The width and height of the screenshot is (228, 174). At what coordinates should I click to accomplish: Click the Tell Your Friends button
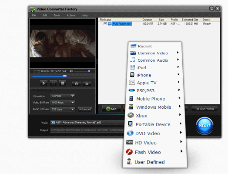(x=205, y=109)
